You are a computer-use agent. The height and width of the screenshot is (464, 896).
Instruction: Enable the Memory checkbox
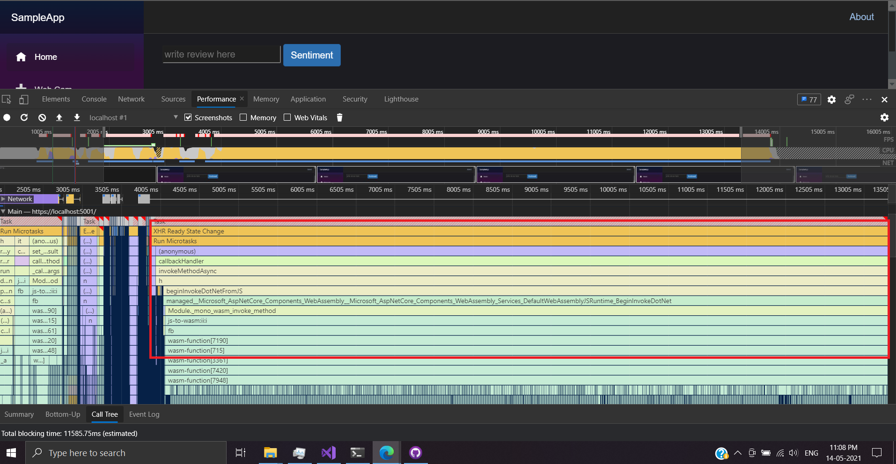[243, 117]
